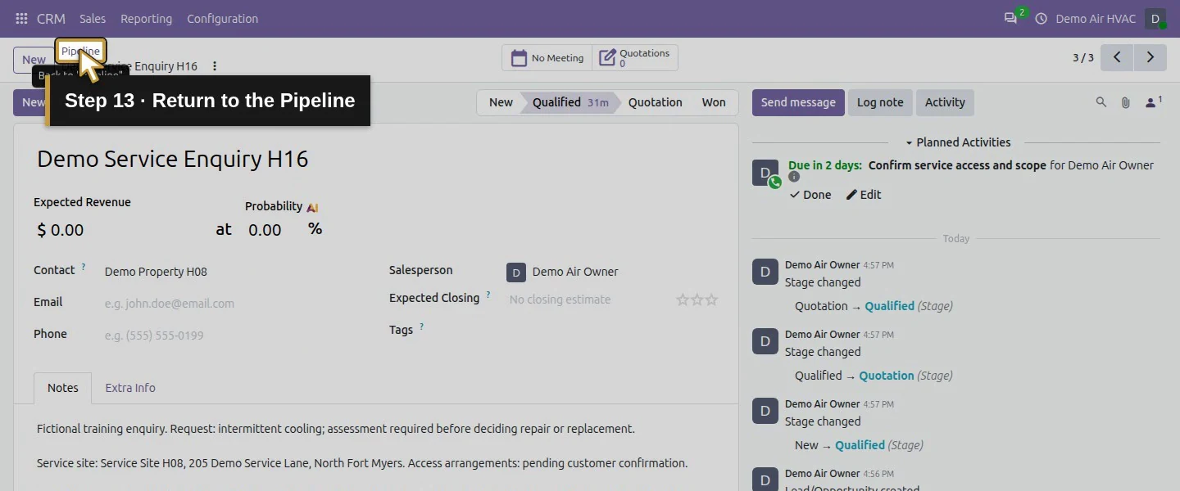1180x491 pixels.
Task: Open the apps grid home menu
Action: (x=21, y=19)
